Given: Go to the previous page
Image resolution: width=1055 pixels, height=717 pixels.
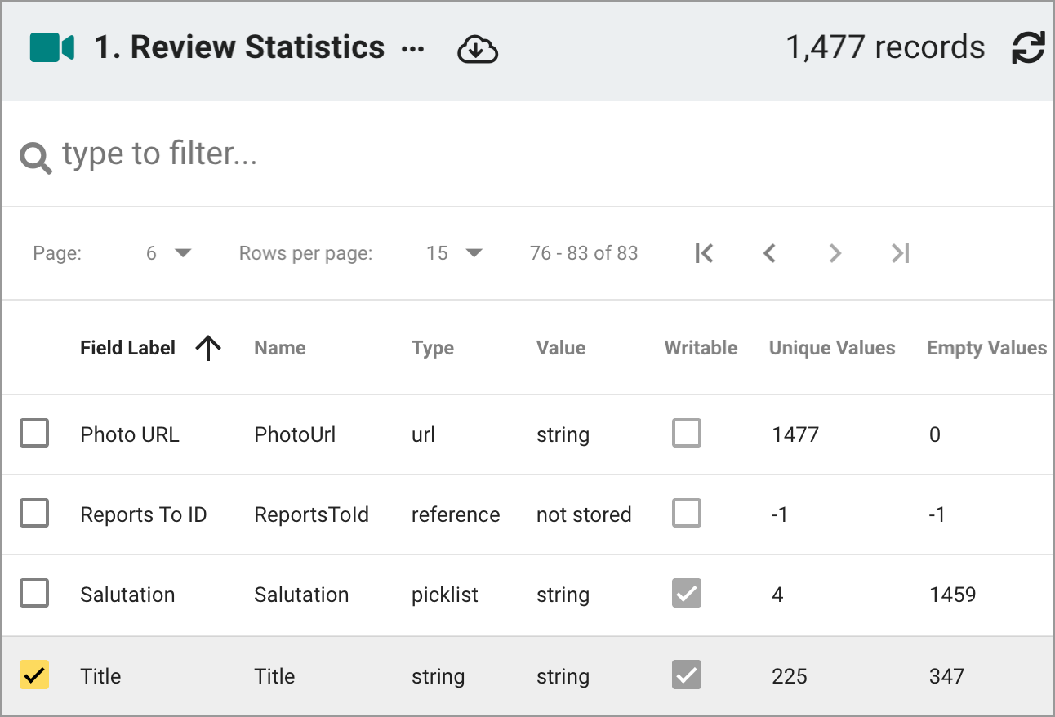Looking at the screenshot, I should (x=769, y=253).
